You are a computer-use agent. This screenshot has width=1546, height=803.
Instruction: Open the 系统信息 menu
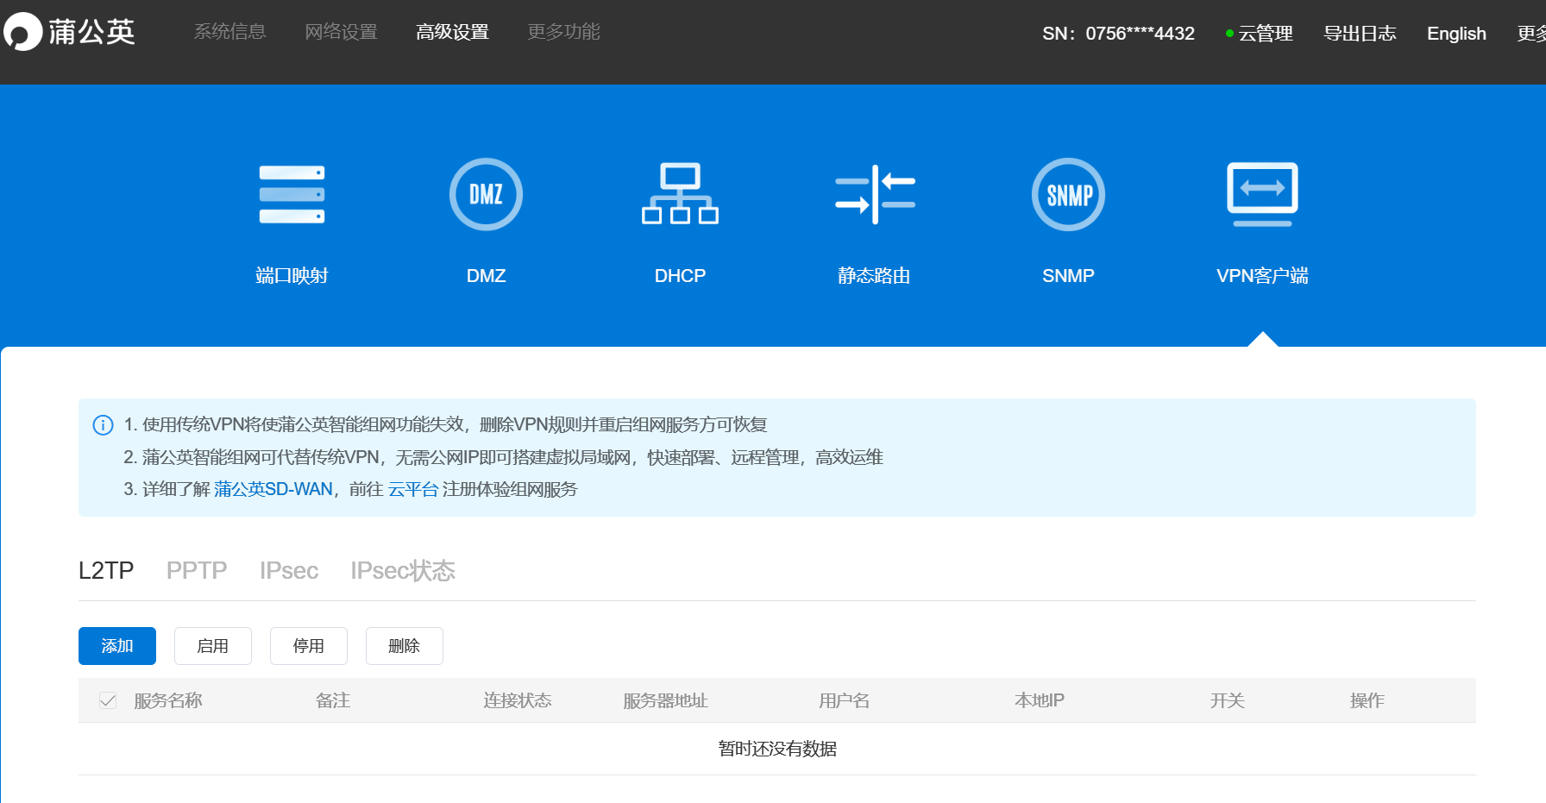click(x=229, y=32)
